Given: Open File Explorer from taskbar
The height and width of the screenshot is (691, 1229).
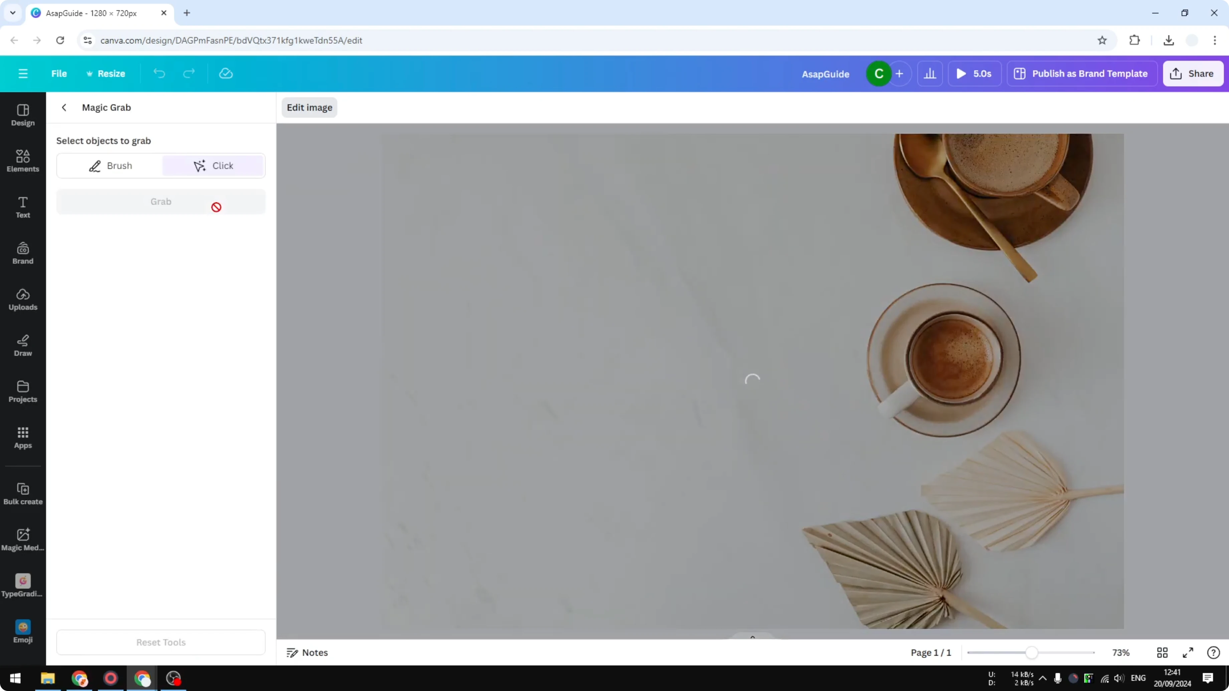Looking at the screenshot, I should [48, 678].
